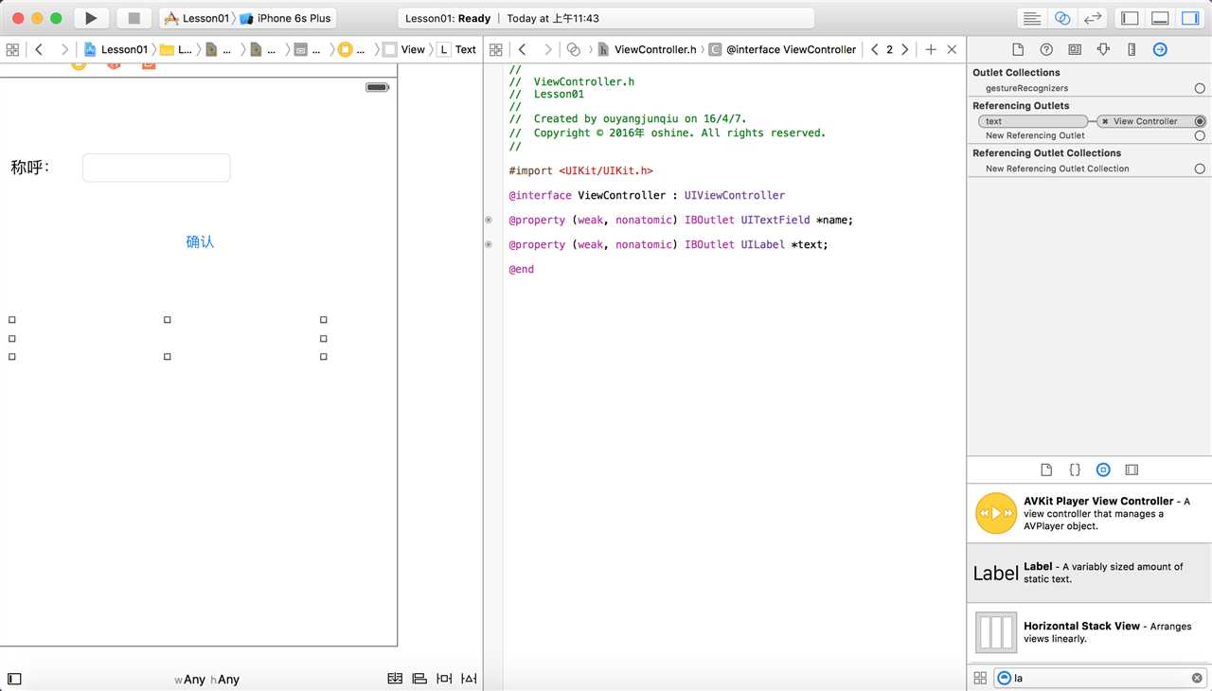
Task: Click the text field next to 称呼
Action: pos(156,168)
